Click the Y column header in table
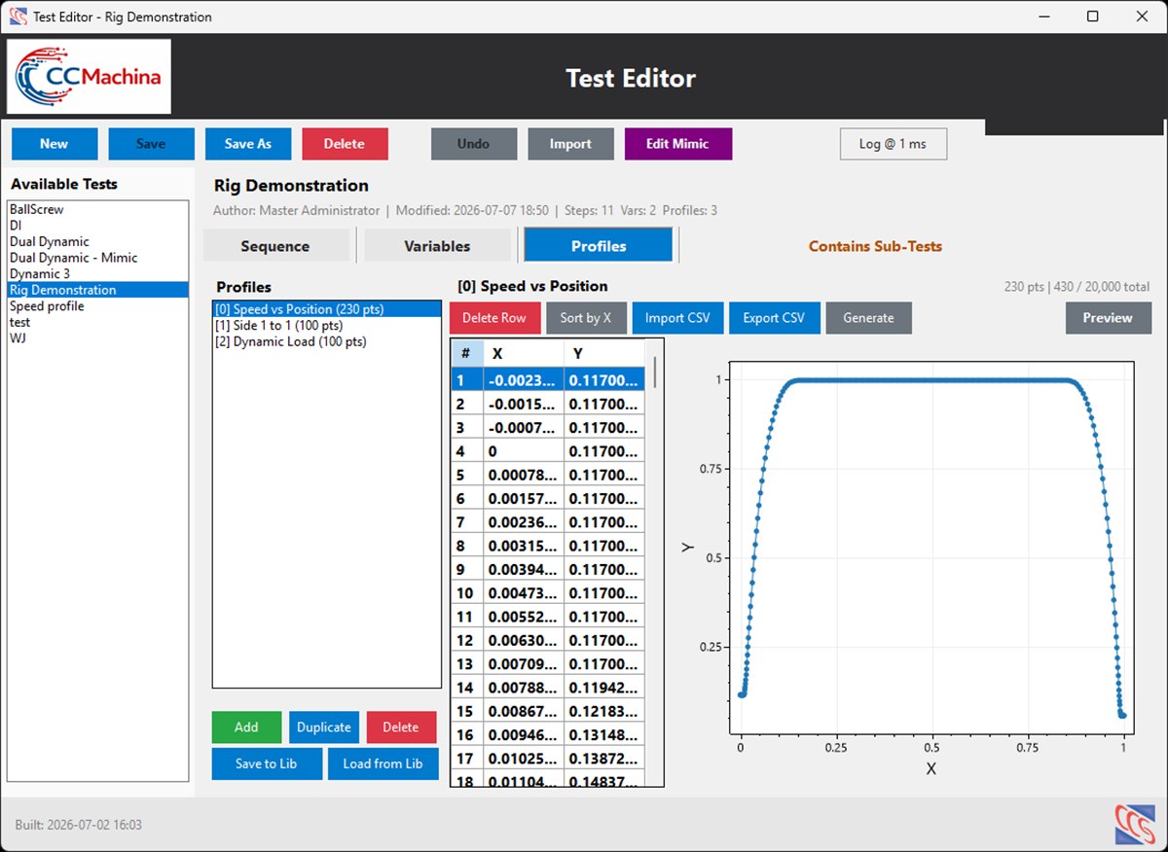This screenshot has width=1168, height=852. click(603, 354)
